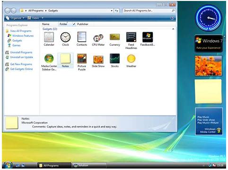Screen dimensions: 228x170
Task: Click Play Slide show in Media Center gadget
Action: click(x=206, y=120)
